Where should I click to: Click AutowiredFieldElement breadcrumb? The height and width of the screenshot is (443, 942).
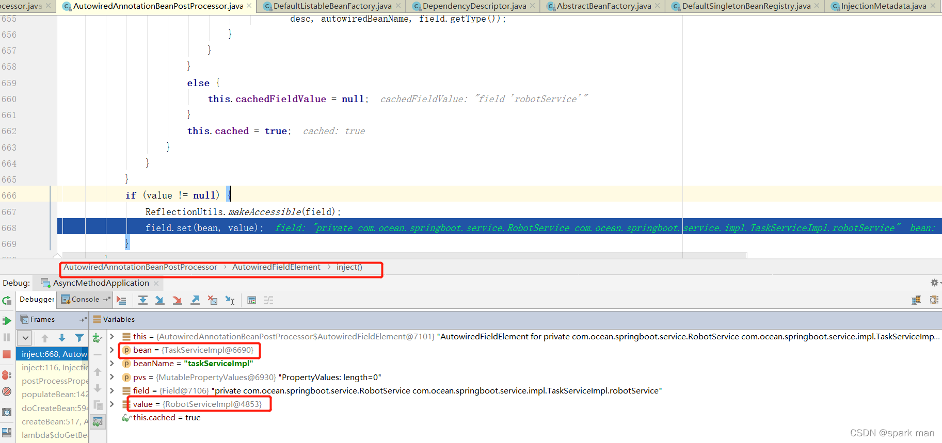(276, 267)
